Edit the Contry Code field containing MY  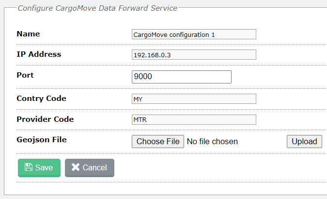(194, 99)
